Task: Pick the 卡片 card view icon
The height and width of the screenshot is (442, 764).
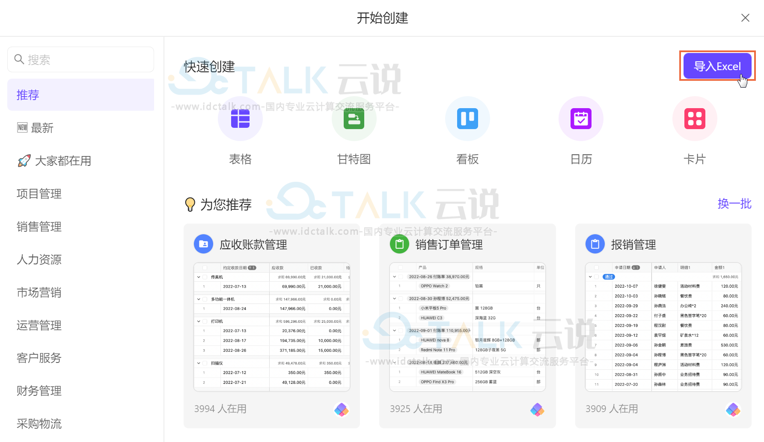Action: point(695,118)
